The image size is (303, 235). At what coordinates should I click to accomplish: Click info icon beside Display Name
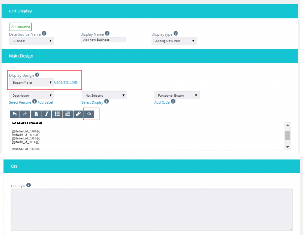107,33
